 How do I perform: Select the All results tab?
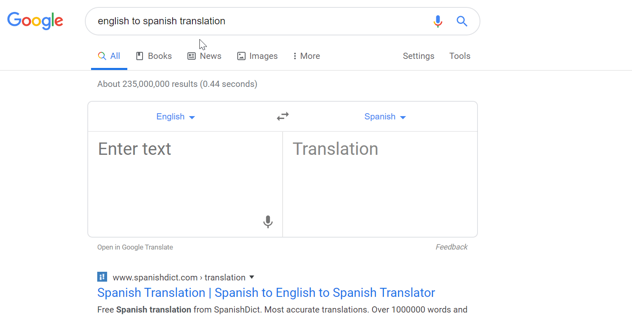pyautogui.click(x=109, y=56)
